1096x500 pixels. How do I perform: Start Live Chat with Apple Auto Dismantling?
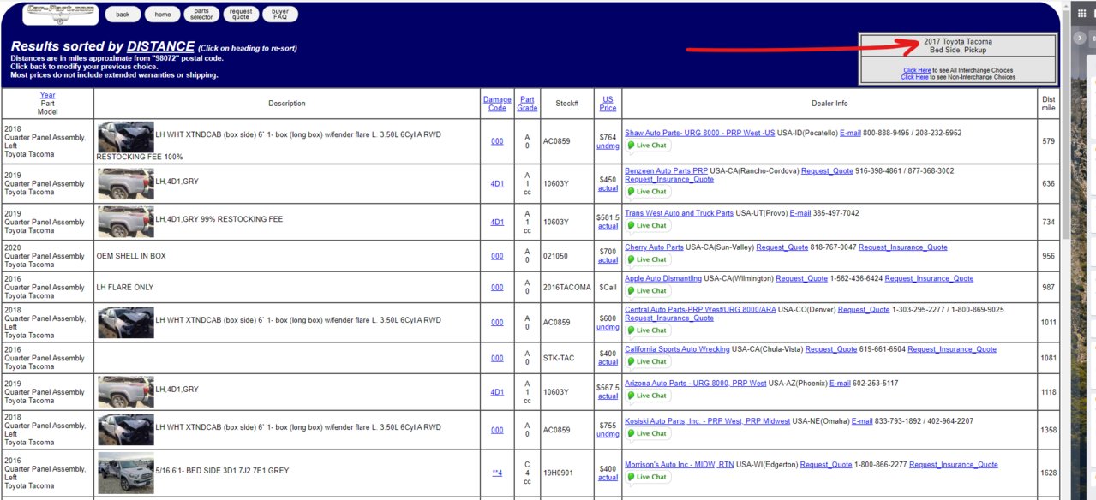coord(648,291)
